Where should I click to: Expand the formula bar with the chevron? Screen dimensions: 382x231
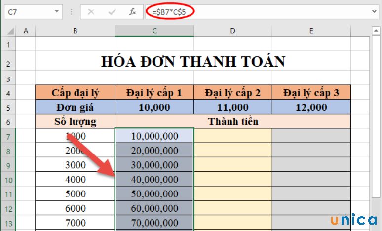pyautogui.click(x=374, y=11)
